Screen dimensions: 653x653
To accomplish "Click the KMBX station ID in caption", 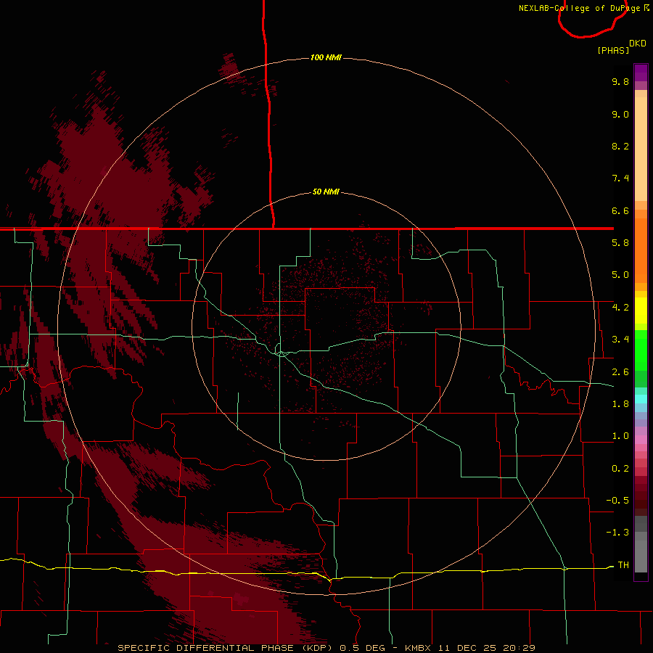I will tap(419, 648).
